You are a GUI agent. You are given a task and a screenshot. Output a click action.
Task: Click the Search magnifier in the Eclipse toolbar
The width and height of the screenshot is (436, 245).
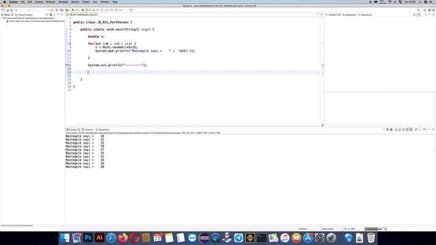click(x=418, y=10)
